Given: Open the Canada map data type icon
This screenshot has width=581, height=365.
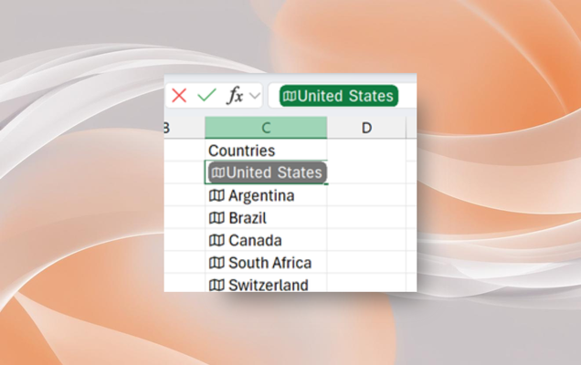Looking at the screenshot, I should (x=217, y=240).
